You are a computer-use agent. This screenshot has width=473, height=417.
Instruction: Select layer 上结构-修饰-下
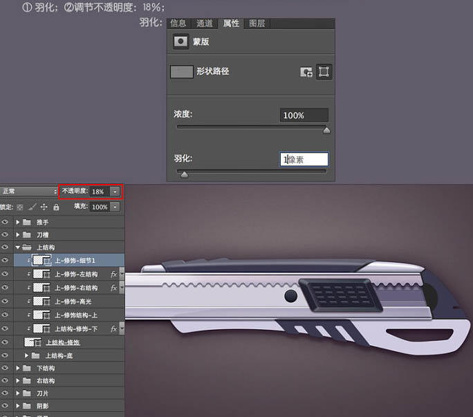click(x=69, y=328)
